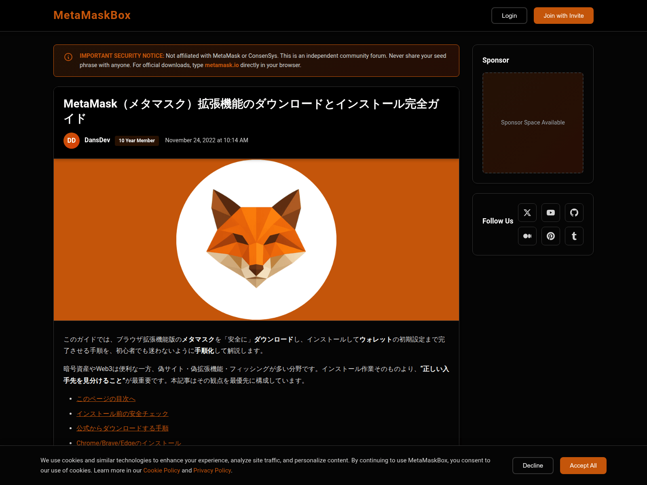Click the 10 Year Member badge
This screenshot has width=647, height=485.
137,141
